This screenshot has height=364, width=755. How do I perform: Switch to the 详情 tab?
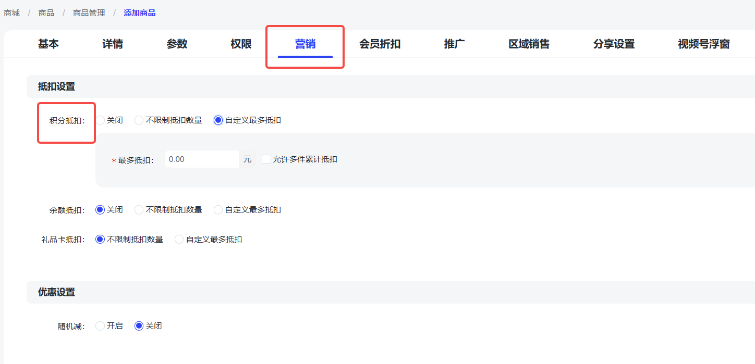[x=113, y=44]
